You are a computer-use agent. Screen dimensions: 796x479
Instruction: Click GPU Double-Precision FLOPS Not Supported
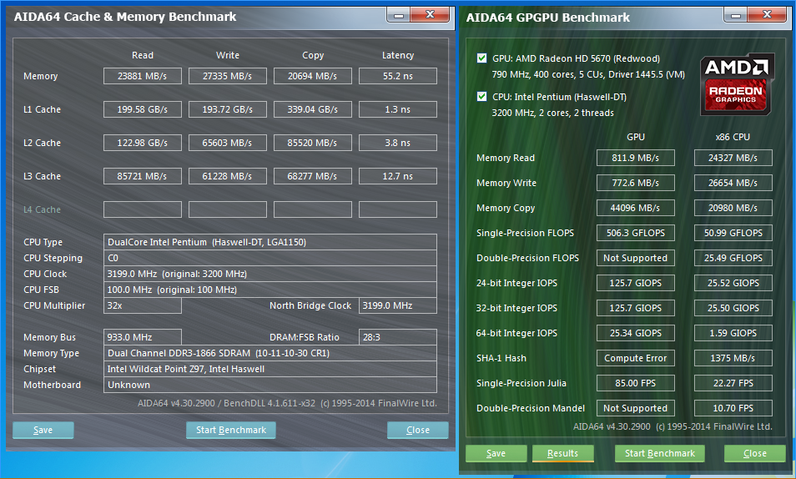636,258
